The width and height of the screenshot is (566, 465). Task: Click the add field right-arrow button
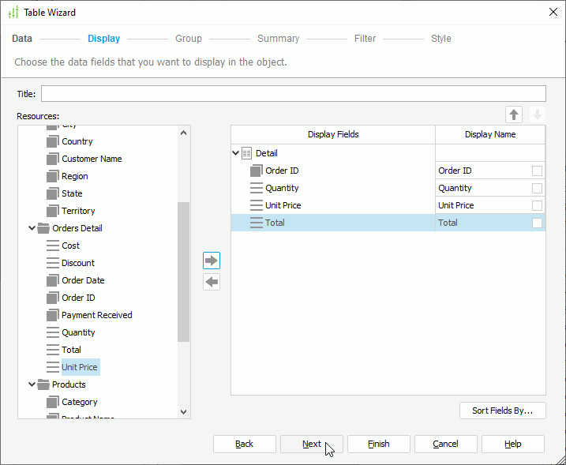pyautogui.click(x=212, y=261)
